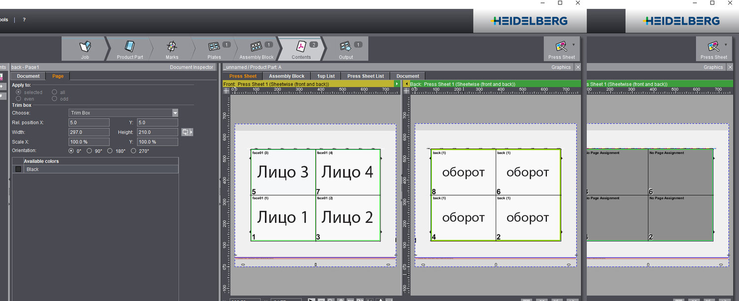This screenshot has width=739, height=301.
Task: Open the Document tab in graphics view
Action: [408, 76]
